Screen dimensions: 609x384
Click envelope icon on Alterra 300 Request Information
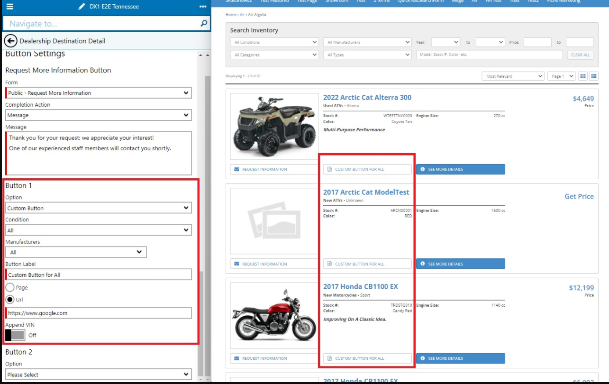pos(237,169)
